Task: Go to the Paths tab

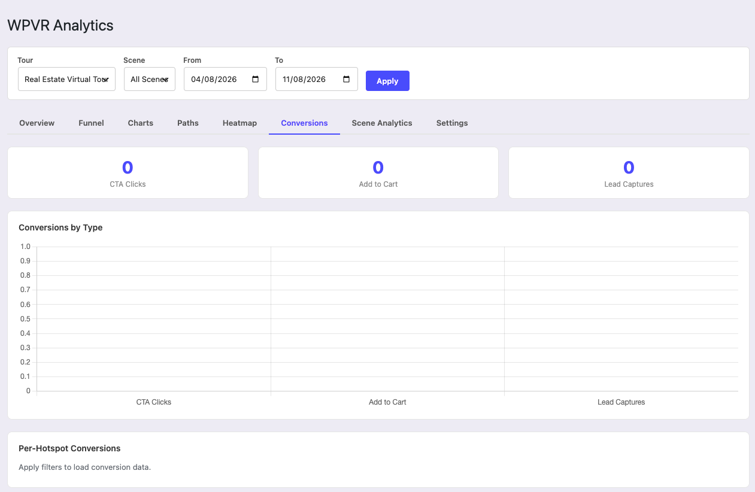Action: (x=188, y=123)
